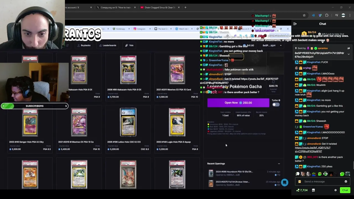The height and width of the screenshot is (199, 354).
Task: Open the Leaderboards tab
Action: pyautogui.click(x=108, y=45)
